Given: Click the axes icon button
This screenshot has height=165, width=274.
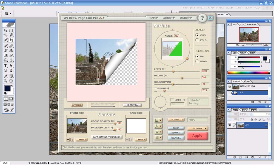Looking at the screenshot, I should coord(158,126).
